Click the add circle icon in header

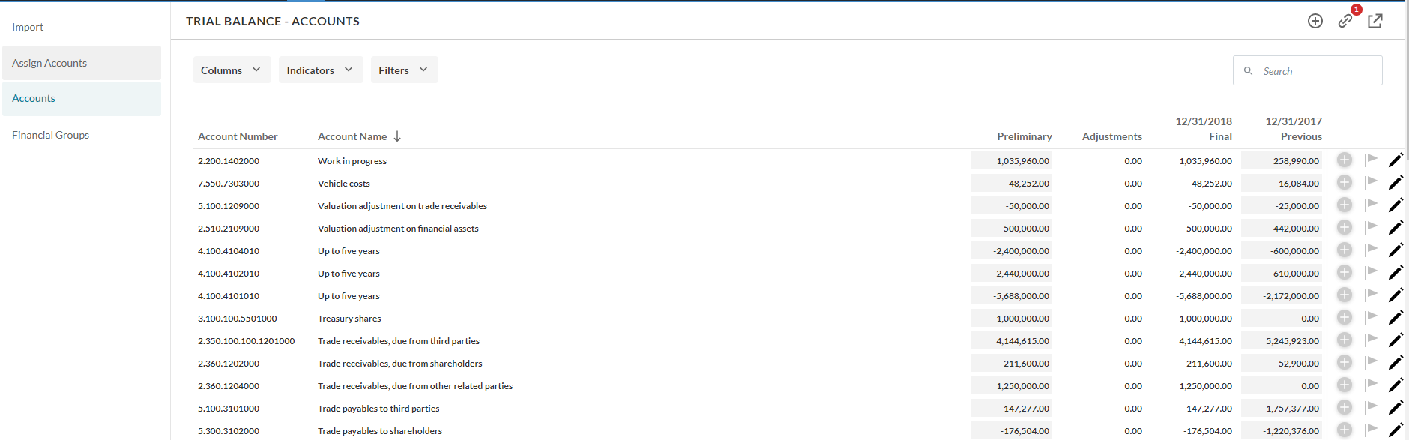tap(1315, 21)
